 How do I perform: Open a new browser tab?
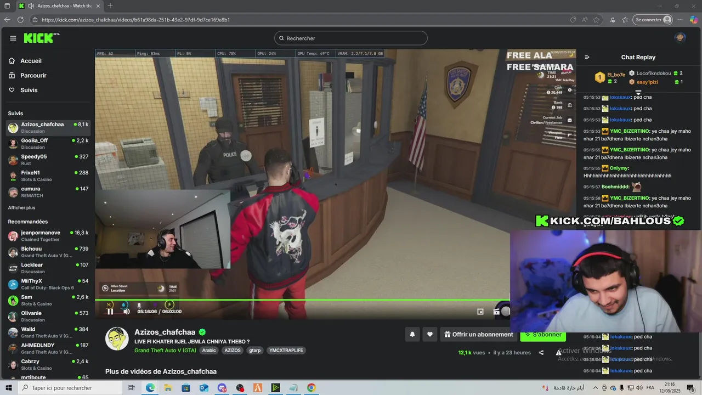click(x=110, y=5)
